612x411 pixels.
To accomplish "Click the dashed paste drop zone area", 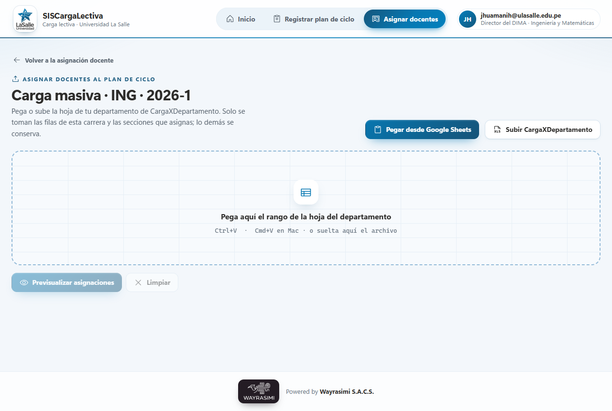I will [x=306, y=208].
